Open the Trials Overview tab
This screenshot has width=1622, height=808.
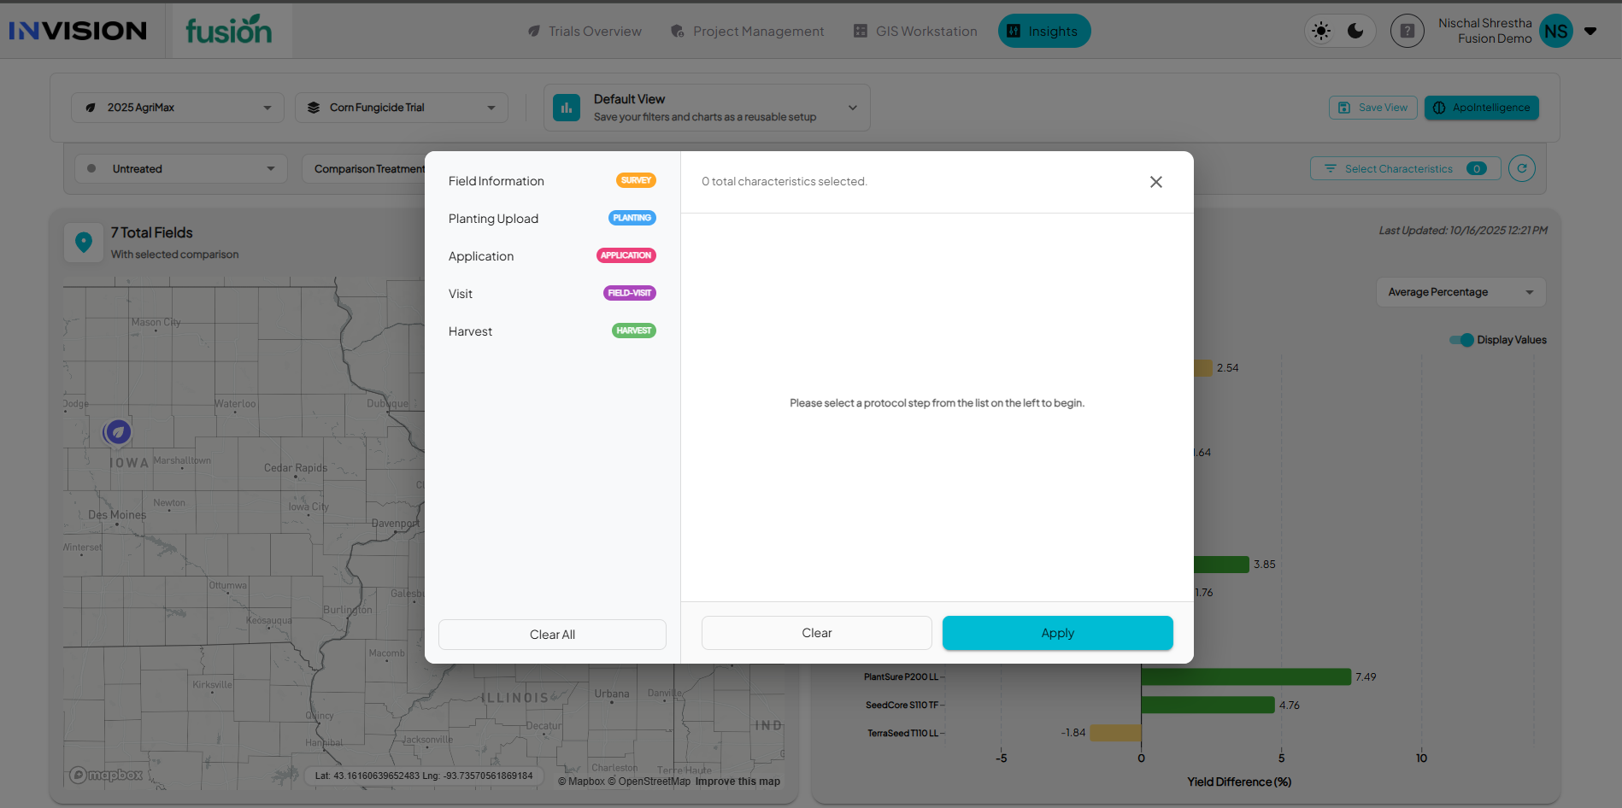click(x=585, y=32)
